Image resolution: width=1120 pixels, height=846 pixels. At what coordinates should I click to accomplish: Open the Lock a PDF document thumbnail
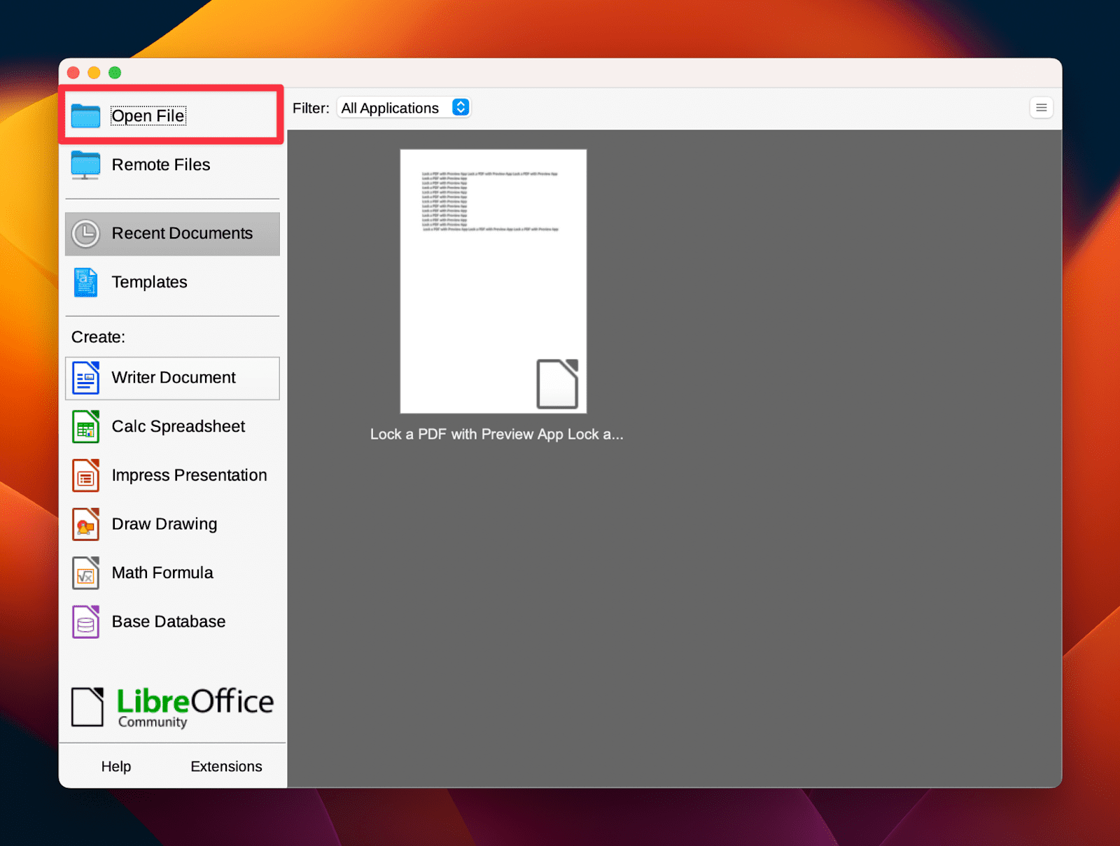click(493, 281)
